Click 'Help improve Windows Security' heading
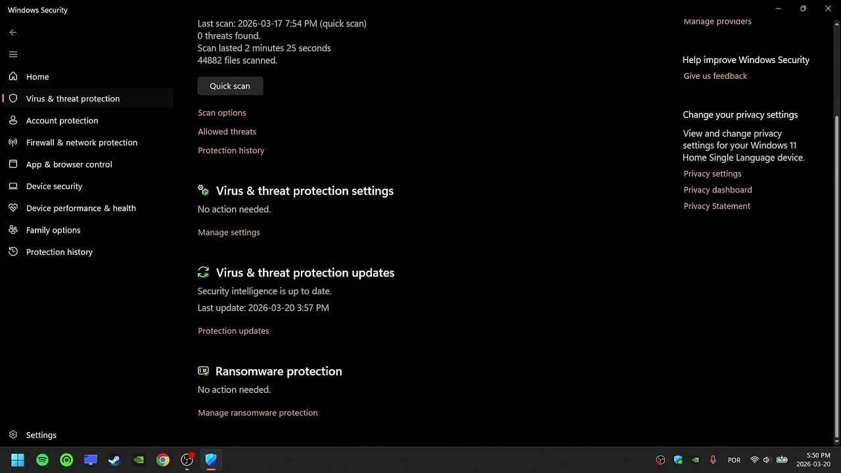The width and height of the screenshot is (841, 473). (x=746, y=60)
